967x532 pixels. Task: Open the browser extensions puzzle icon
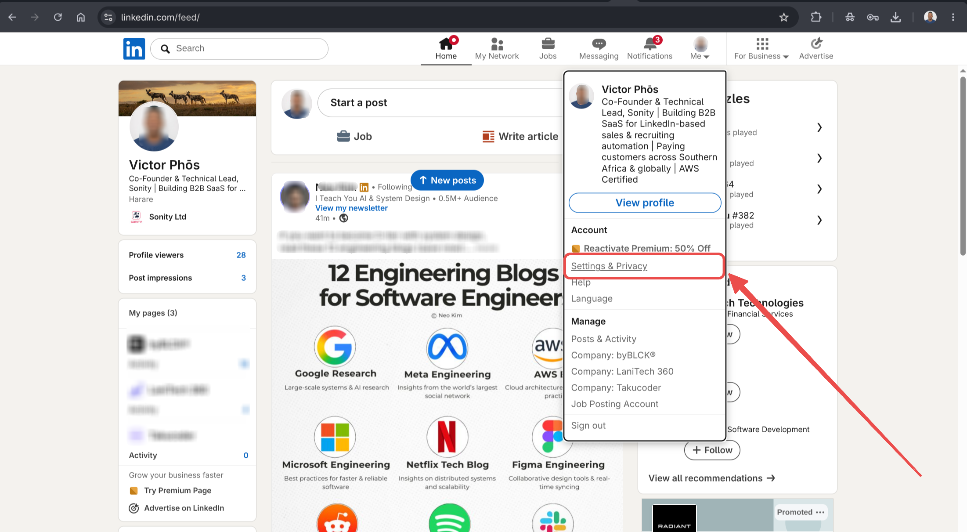click(816, 17)
